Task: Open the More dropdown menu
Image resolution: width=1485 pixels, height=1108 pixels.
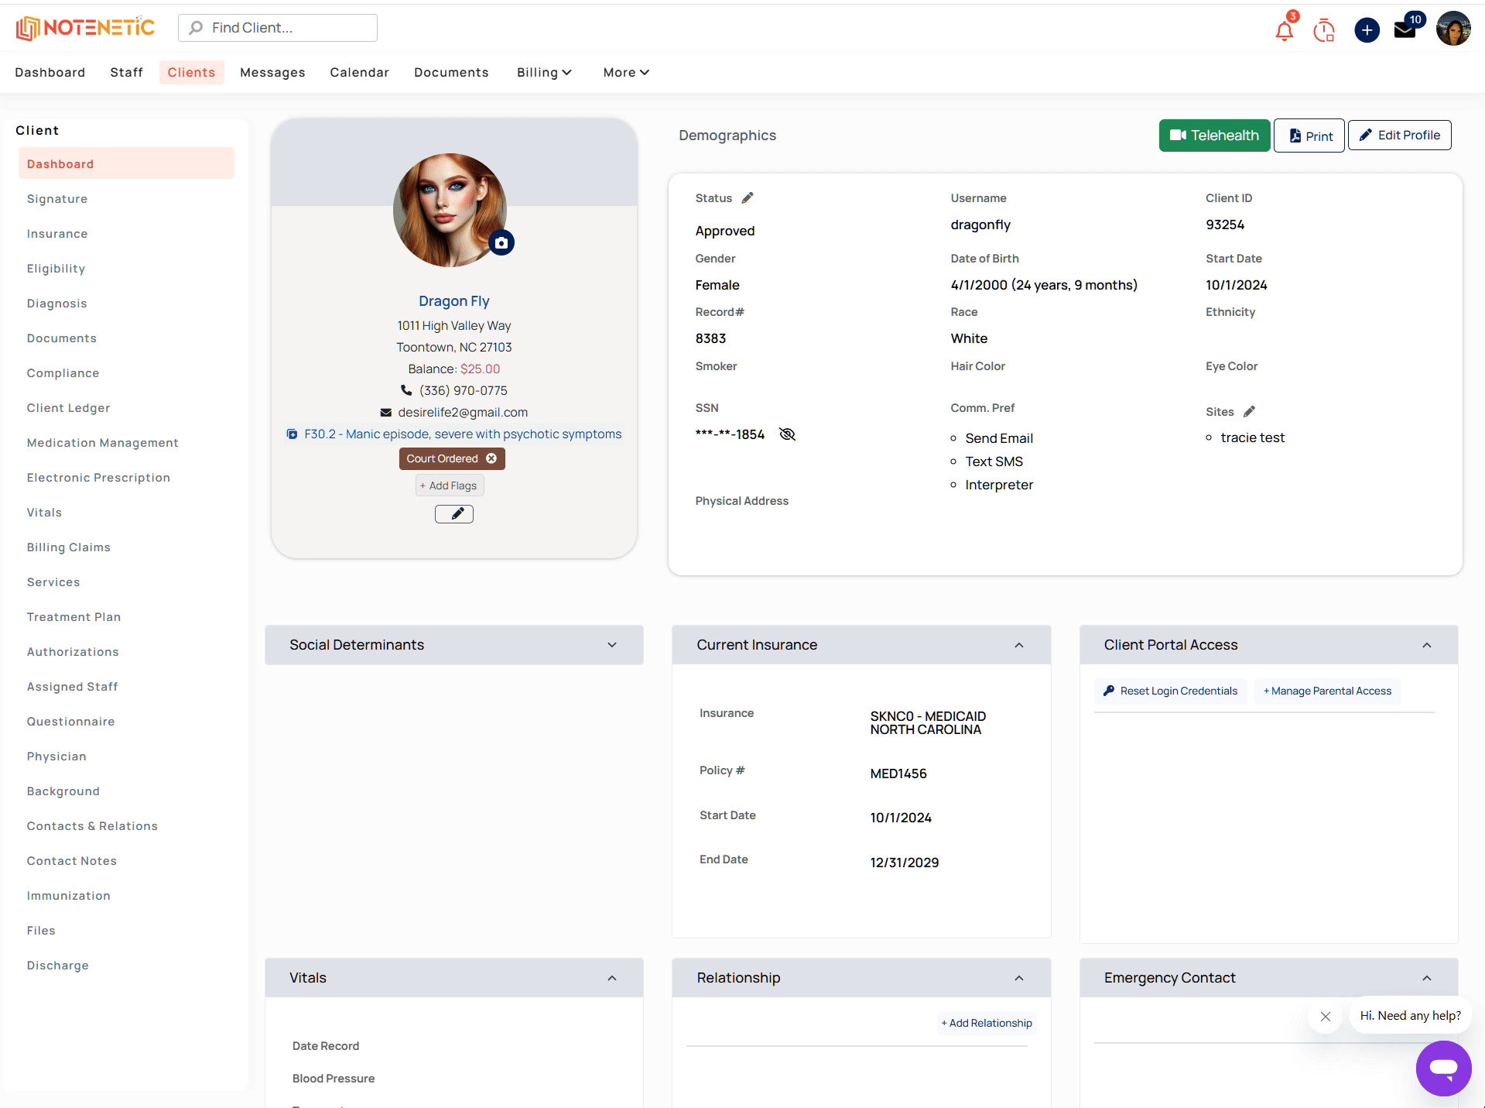Action: pos(625,72)
